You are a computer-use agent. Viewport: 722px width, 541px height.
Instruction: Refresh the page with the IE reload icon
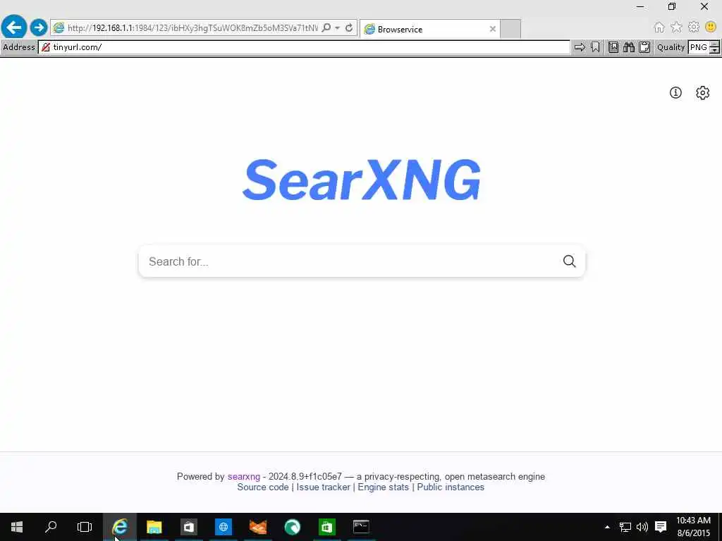click(x=349, y=27)
